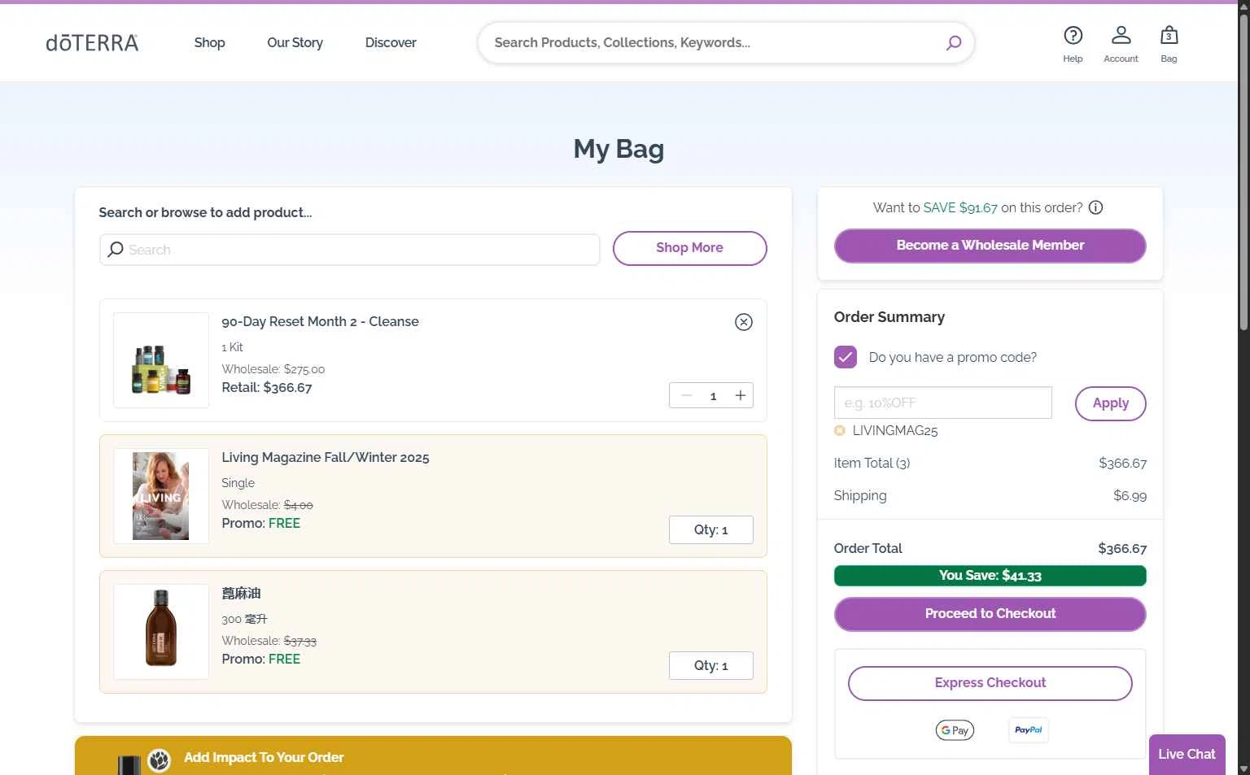Image resolution: width=1250 pixels, height=775 pixels.
Task: Click the LIVINGMAG25 code text
Action: pos(894,431)
